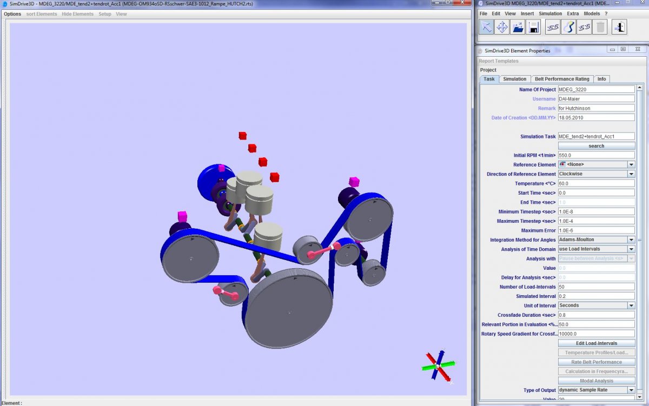Switch to the Belt Performance Rating tab
The image size is (649, 406).
(x=562, y=79)
